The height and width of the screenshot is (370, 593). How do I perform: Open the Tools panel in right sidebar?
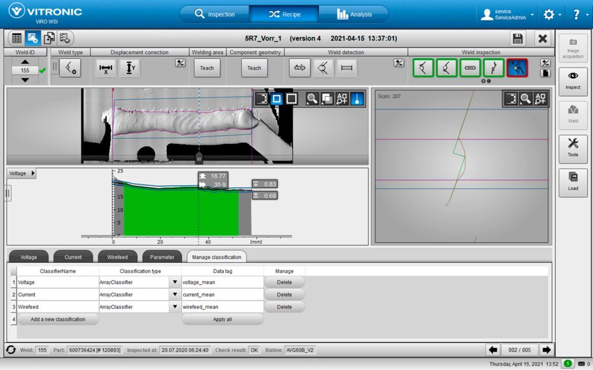click(x=573, y=149)
